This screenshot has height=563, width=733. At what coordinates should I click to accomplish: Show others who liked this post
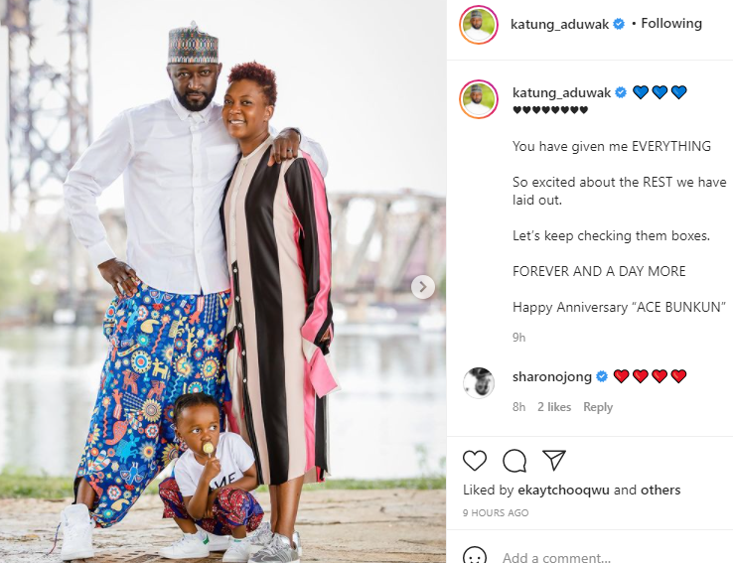coord(660,490)
